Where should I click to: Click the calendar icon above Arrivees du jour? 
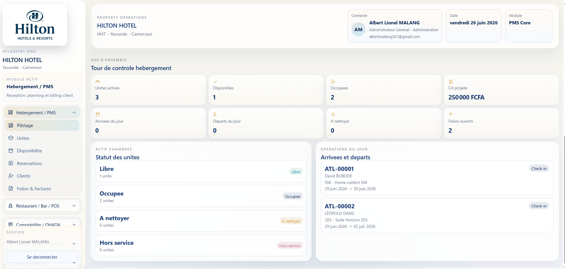[98, 114]
